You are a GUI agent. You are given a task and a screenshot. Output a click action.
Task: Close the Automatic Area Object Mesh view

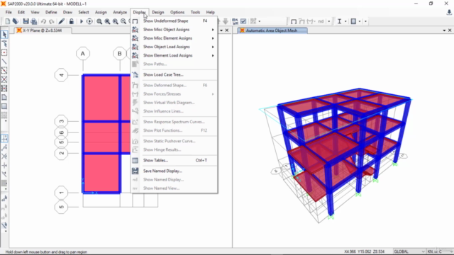(x=450, y=30)
